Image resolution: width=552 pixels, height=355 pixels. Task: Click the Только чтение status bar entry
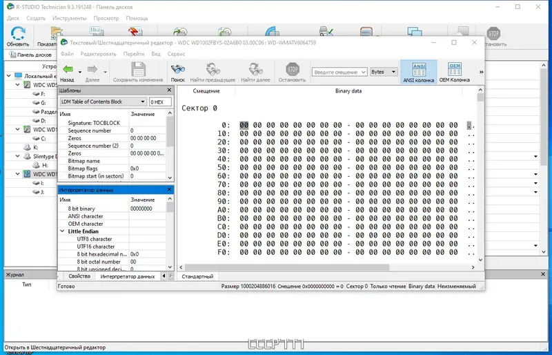pyautogui.click(x=388, y=286)
